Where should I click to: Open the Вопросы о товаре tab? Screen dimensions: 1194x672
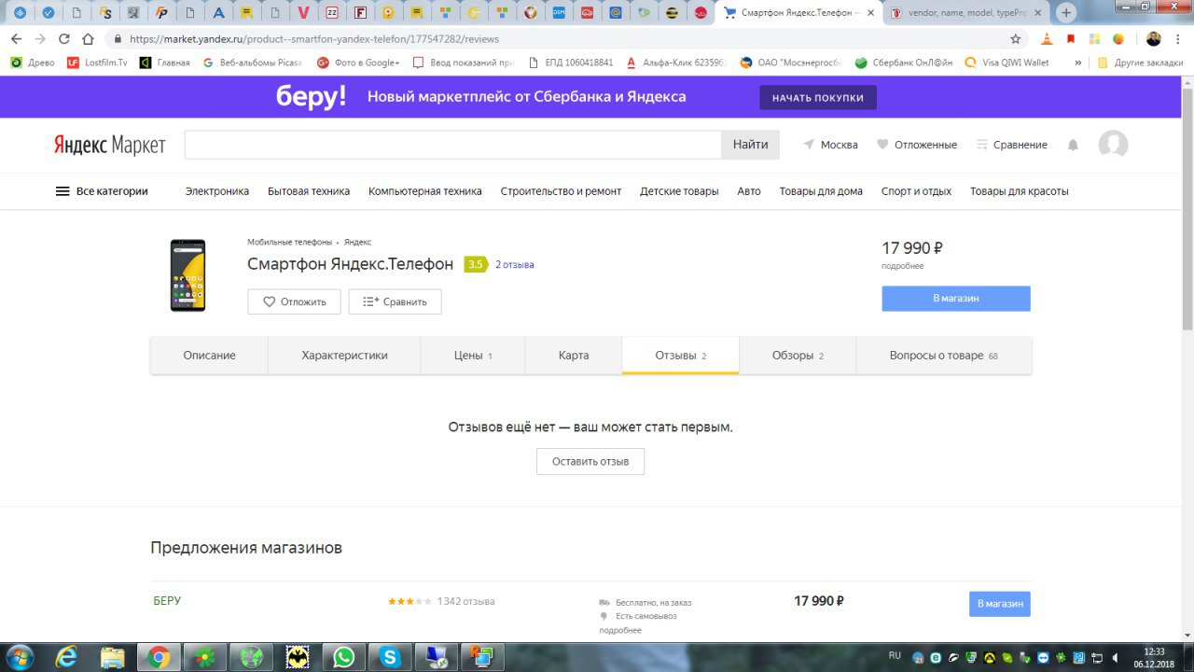(x=943, y=356)
